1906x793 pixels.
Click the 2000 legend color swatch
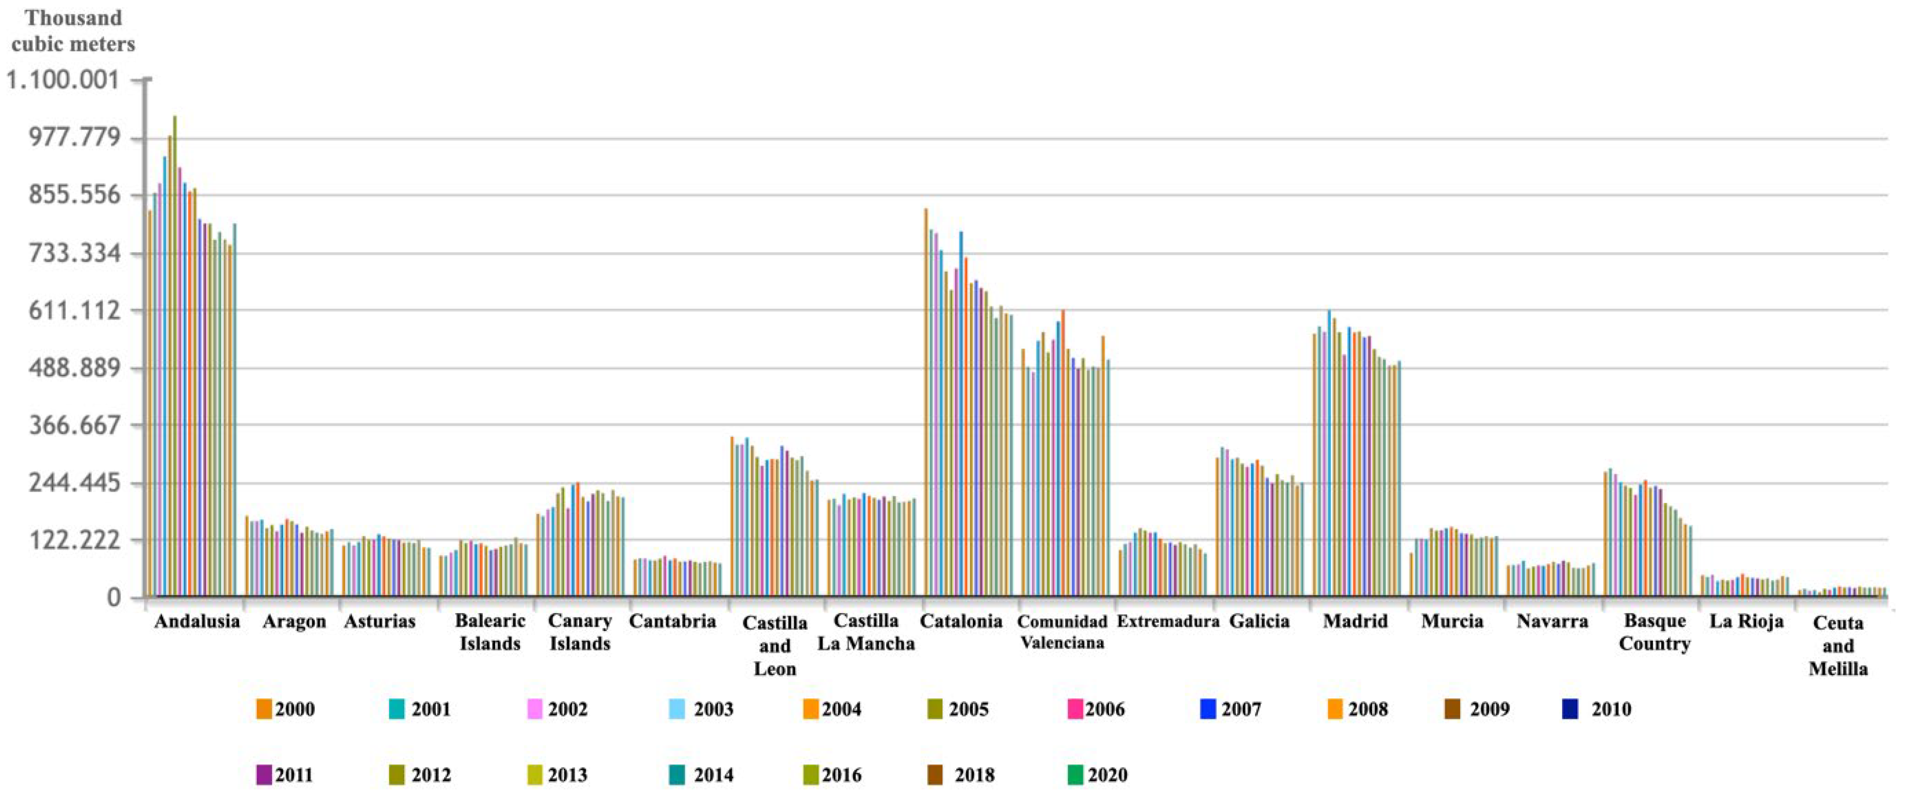coord(264,709)
